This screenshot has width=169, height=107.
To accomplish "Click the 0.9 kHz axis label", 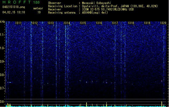I will 2,62.
